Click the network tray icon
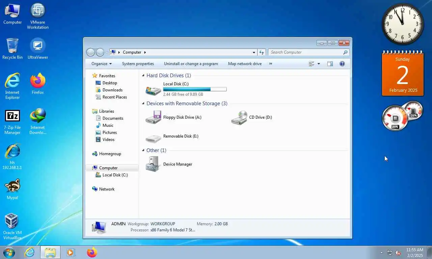 [x=390, y=253]
